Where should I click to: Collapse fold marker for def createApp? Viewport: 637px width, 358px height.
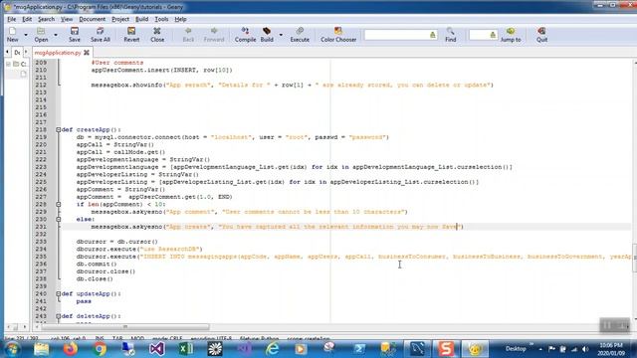point(58,130)
